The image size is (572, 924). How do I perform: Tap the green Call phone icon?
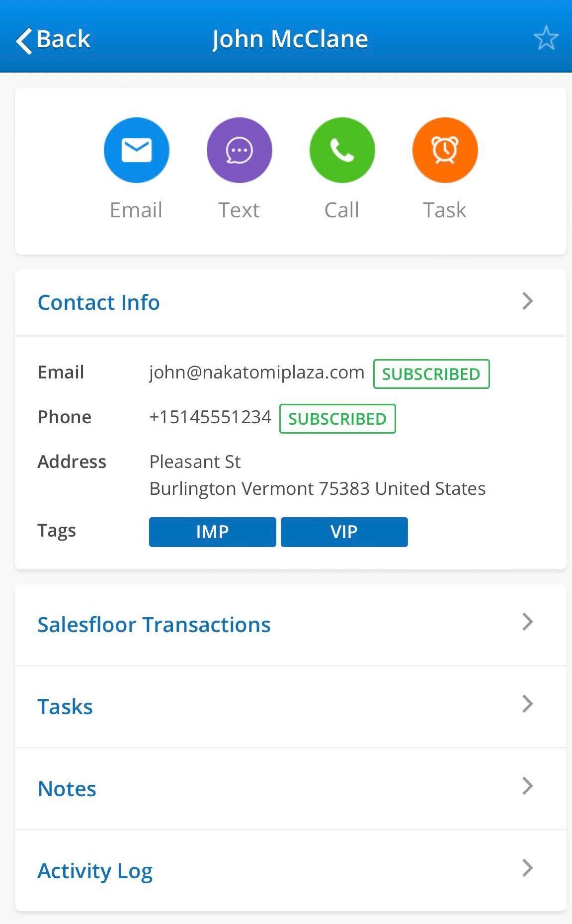point(342,150)
